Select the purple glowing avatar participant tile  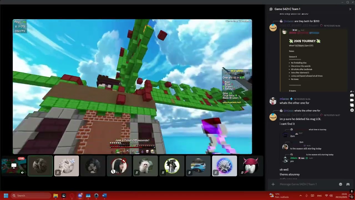pyautogui.click(x=225, y=166)
